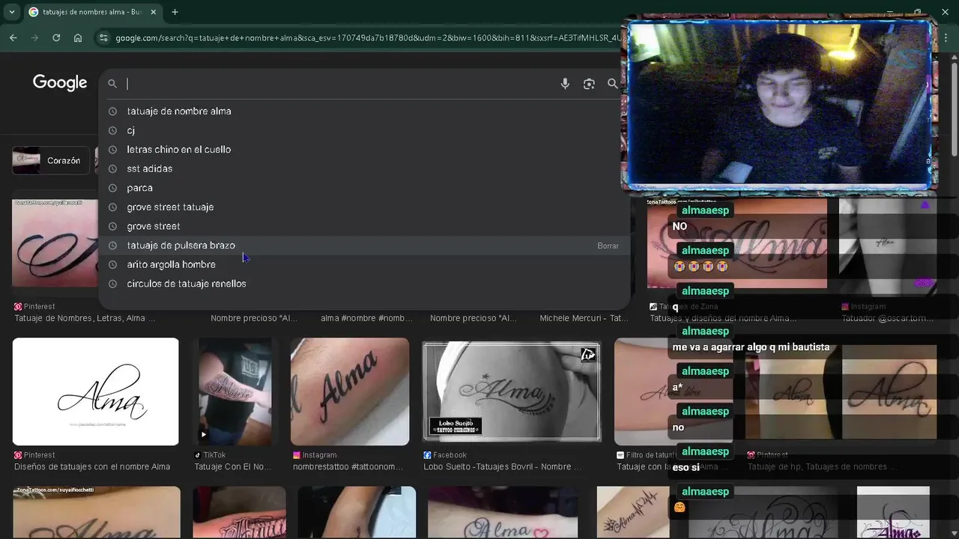Viewport: 959px width, 539px height.
Task: Click history clock icon beside 'cj'
Action: point(112,130)
